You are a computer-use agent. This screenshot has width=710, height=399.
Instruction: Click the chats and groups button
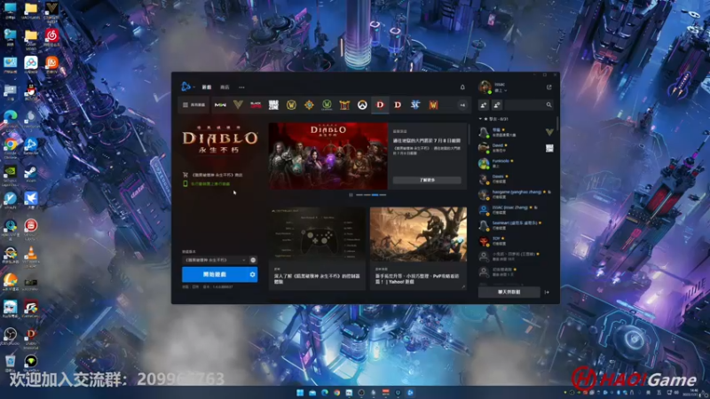point(509,293)
